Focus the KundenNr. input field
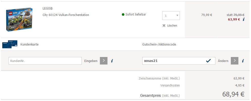Viewport: 251px width, 101px height. [45, 61]
